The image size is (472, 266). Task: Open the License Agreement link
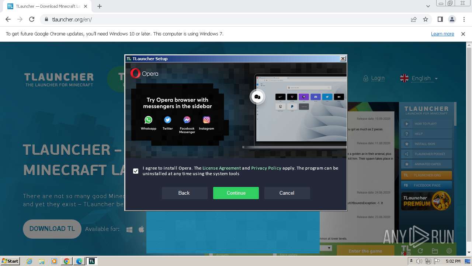pyautogui.click(x=222, y=168)
